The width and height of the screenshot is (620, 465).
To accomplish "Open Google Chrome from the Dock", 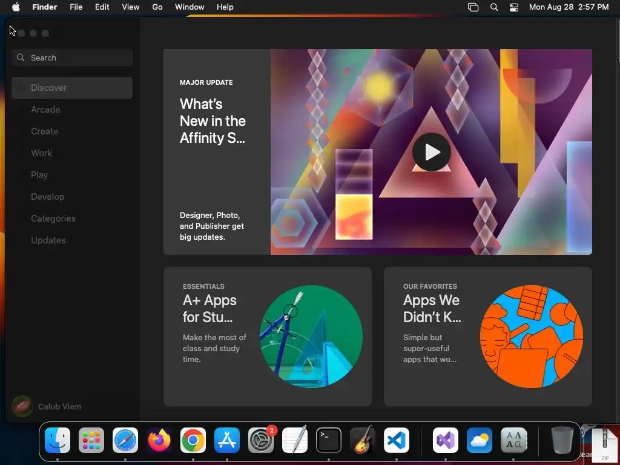I will point(193,440).
